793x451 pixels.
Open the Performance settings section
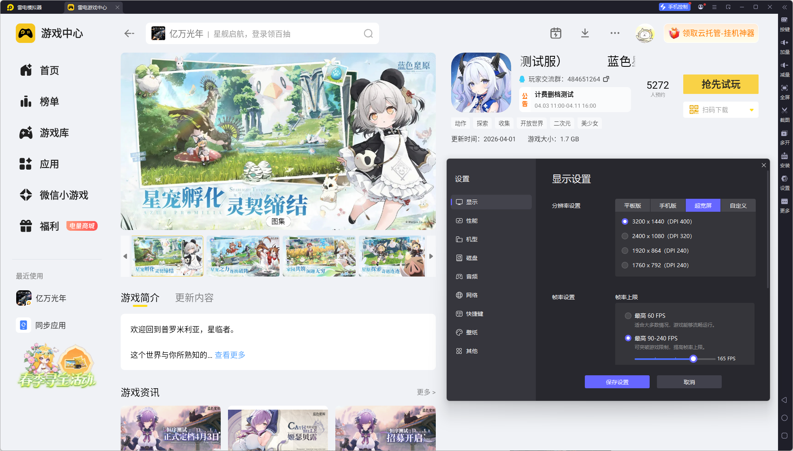pyautogui.click(x=472, y=221)
